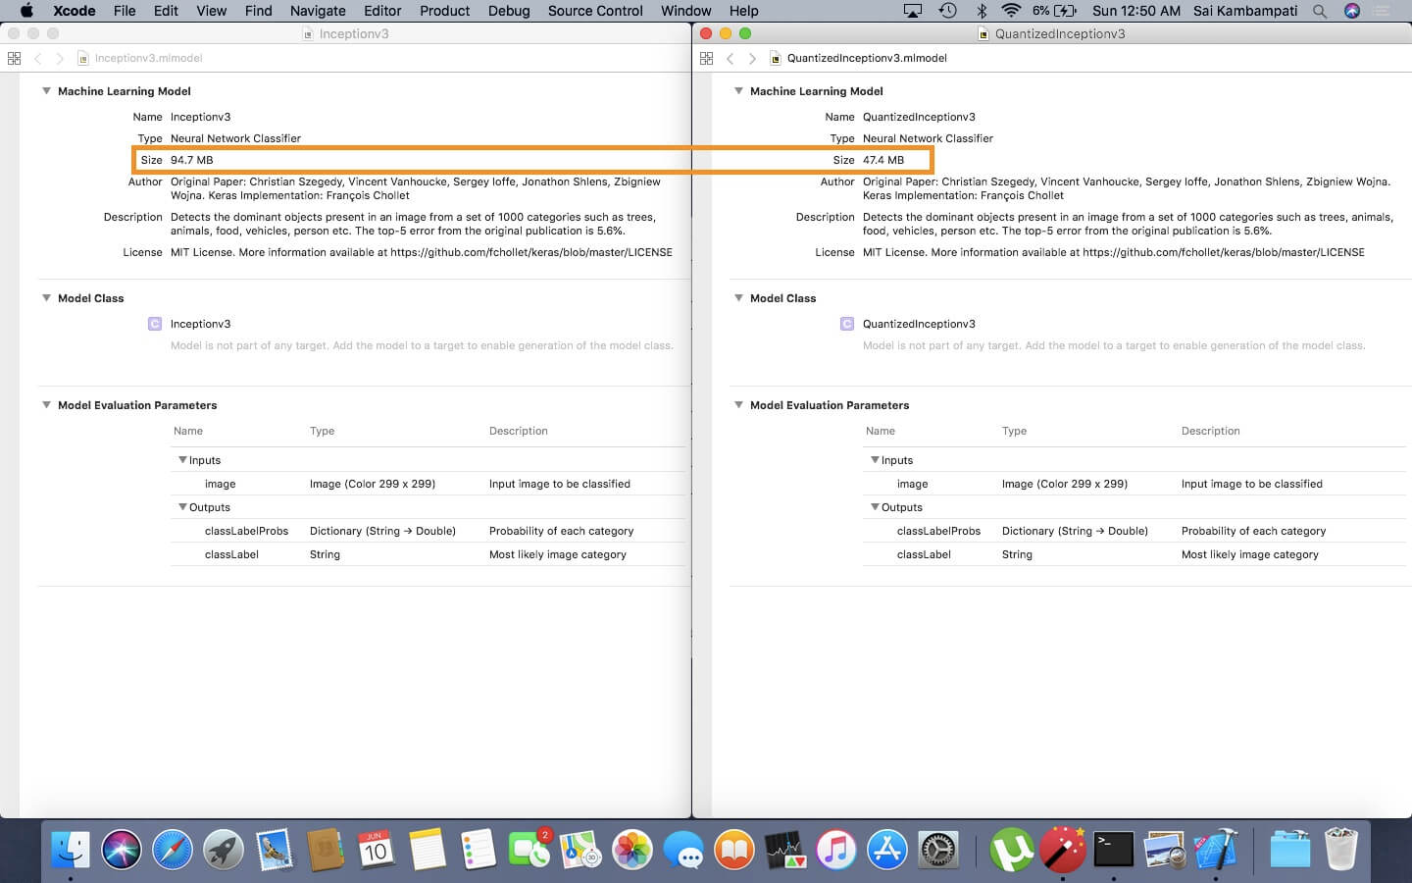Open Safari from the dock

tap(173, 850)
